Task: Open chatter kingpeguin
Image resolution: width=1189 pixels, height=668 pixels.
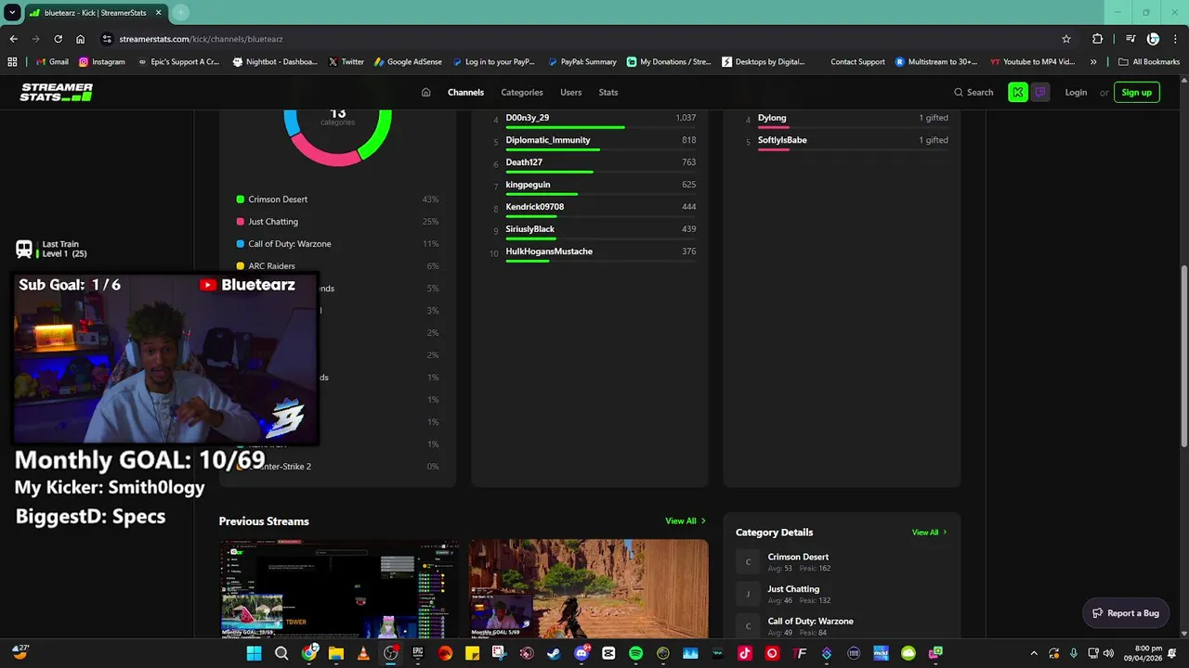Action: pyautogui.click(x=528, y=185)
